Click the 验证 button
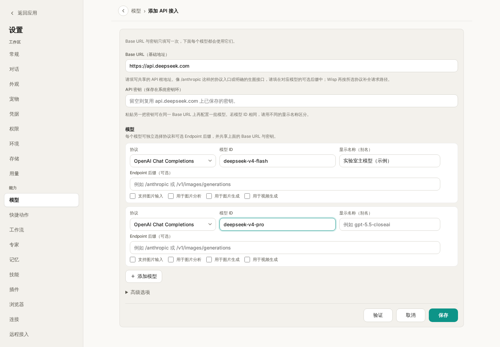Image resolution: width=500 pixels, height=347 pixels. pos(378,315)
